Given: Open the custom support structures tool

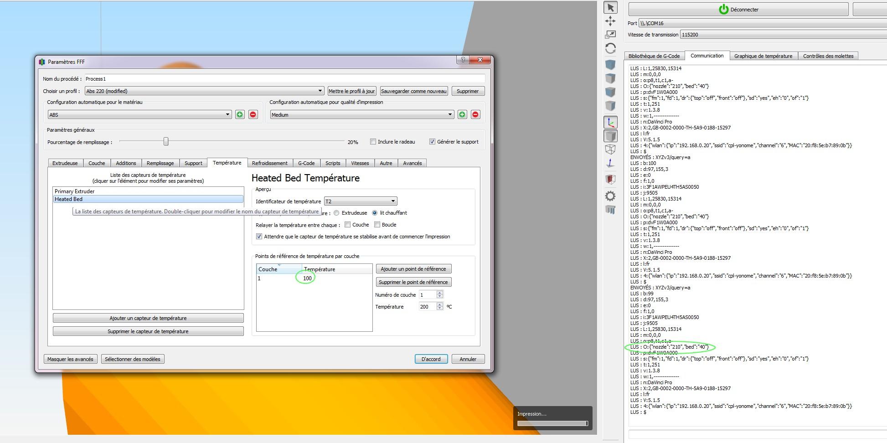Looking at the screenshot, I should tap(610, 210).
